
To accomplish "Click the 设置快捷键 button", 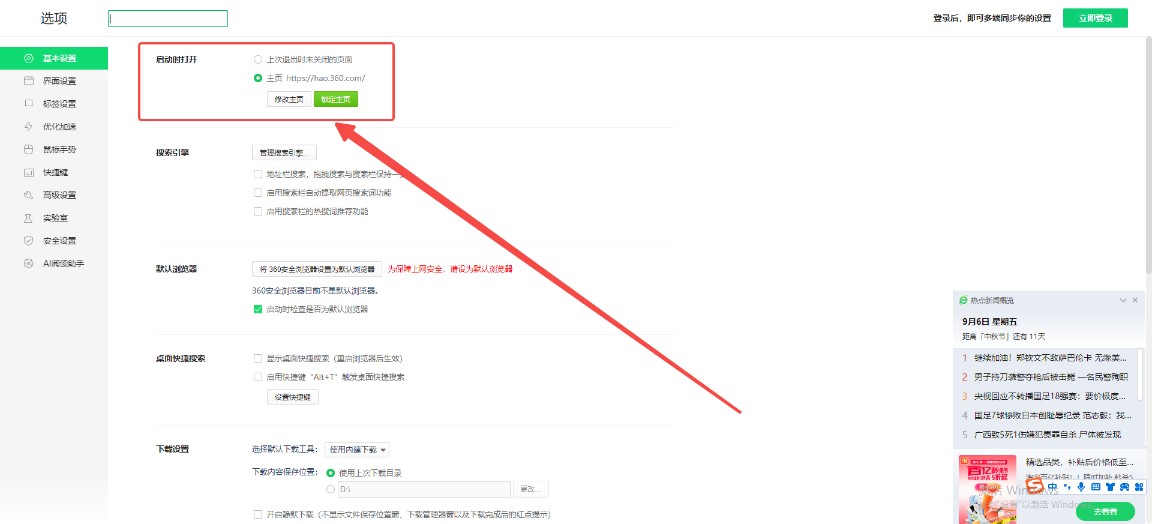I will (x=293, y=397).
